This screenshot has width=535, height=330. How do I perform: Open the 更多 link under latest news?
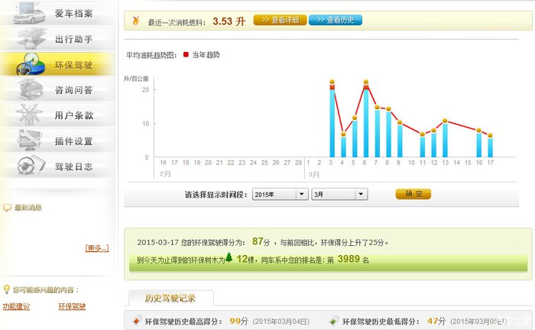click(x=97, y=247)
